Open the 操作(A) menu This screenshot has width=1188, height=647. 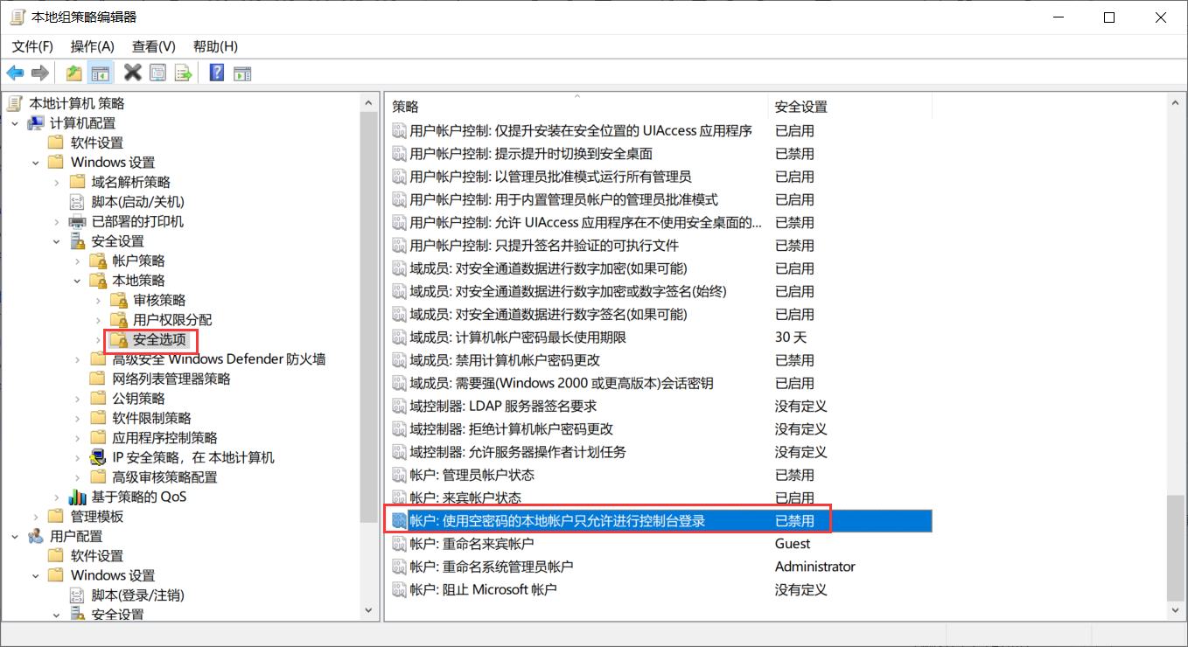click(x=93, y=46)
